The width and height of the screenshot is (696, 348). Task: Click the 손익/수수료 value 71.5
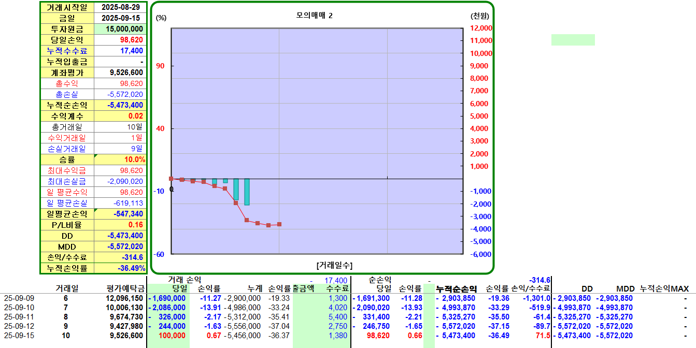click(544, 336)
